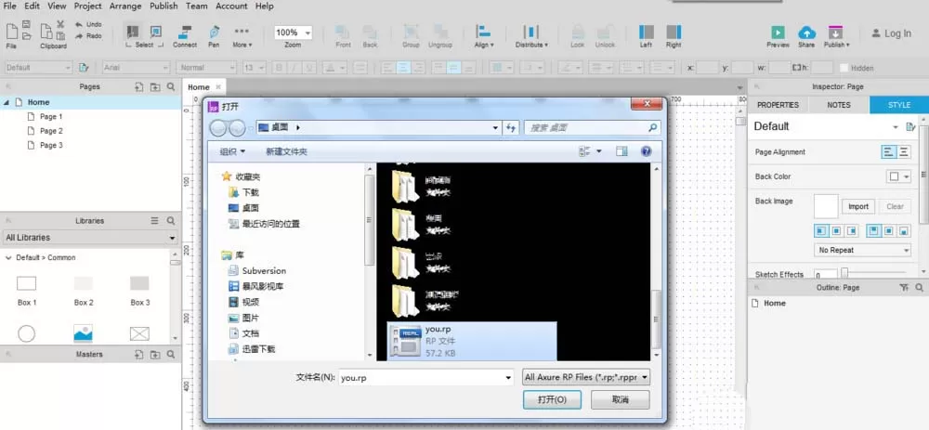This screenshot has height=430, width=929.
Task: Switch to the PROPERTIES tab
Action: point(778,105)
